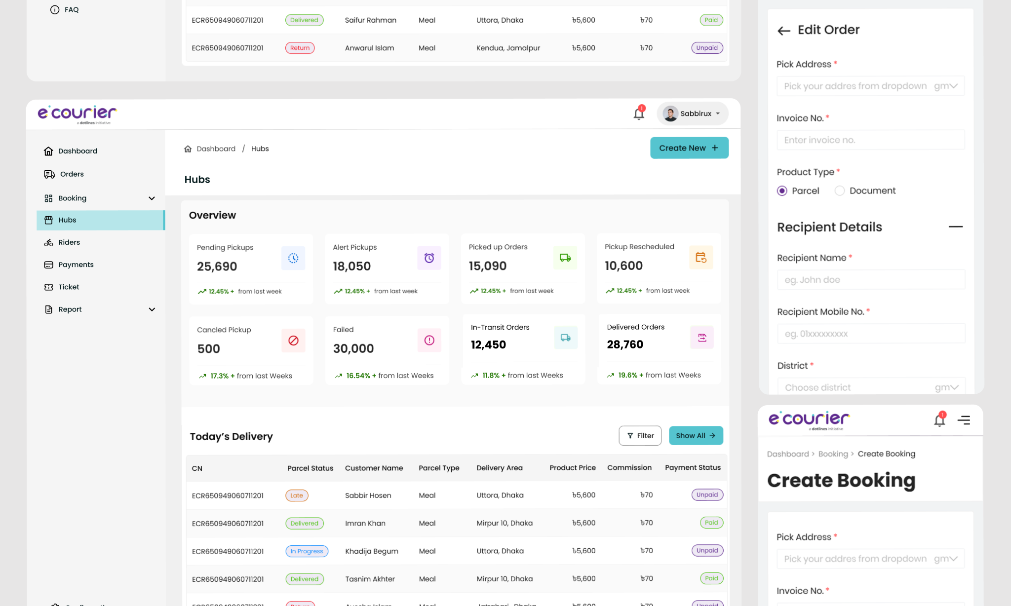This screenshot has height=606, width=1011.
Task: Select the Orders sidebar icon
Action: [x=49, y=174]
